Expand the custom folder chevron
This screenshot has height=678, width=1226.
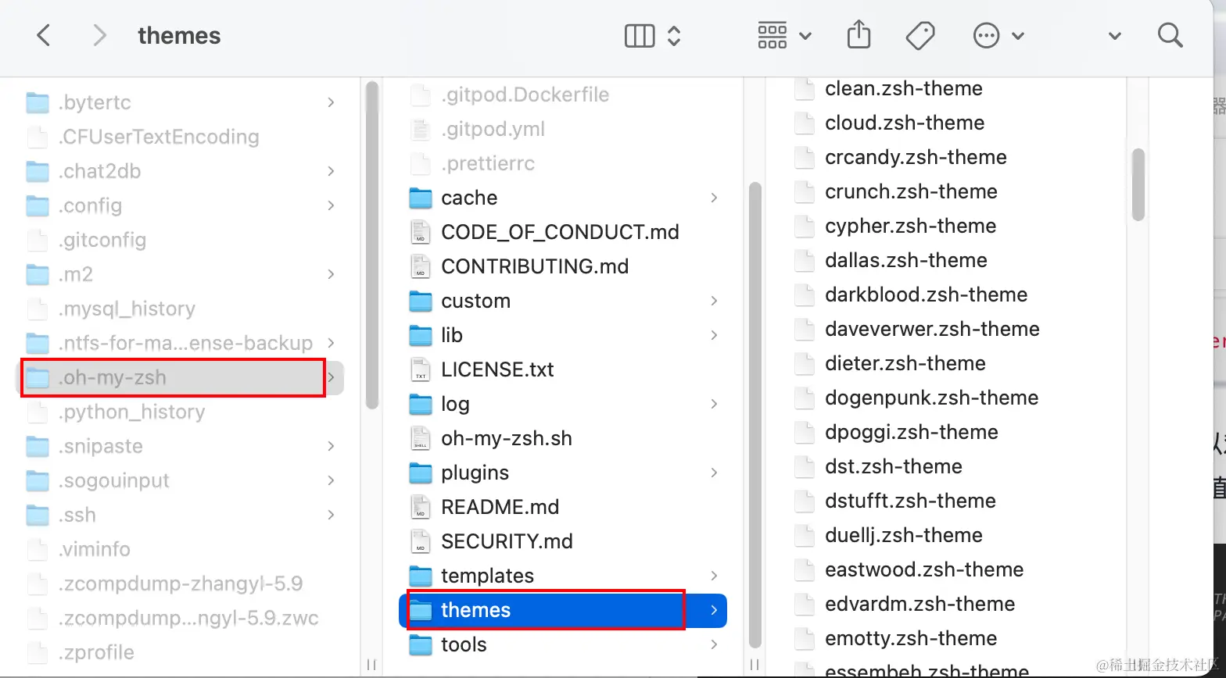coord(714,301)
